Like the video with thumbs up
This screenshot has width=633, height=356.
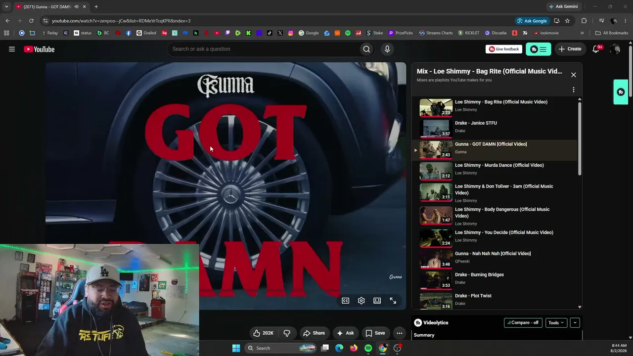pyautogui.click(x=263, y=333)
